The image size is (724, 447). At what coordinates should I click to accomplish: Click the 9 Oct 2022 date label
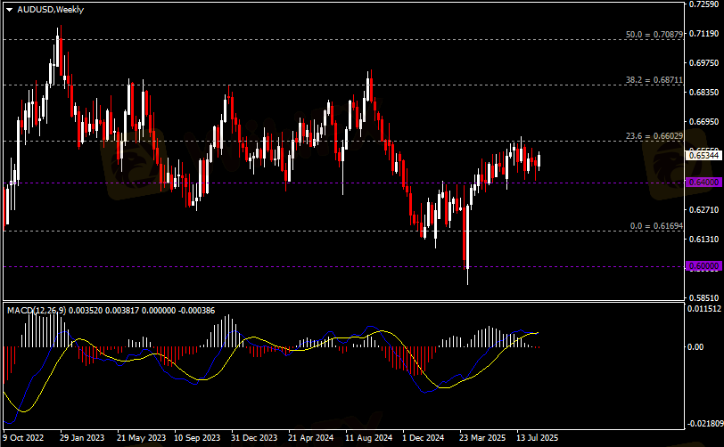(24, 438)
